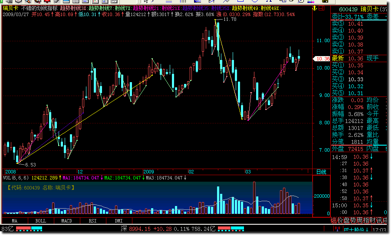Select the 价 tab in the quote panel
The width and height of the screenshot is (392, 236).
coord(340,220)
